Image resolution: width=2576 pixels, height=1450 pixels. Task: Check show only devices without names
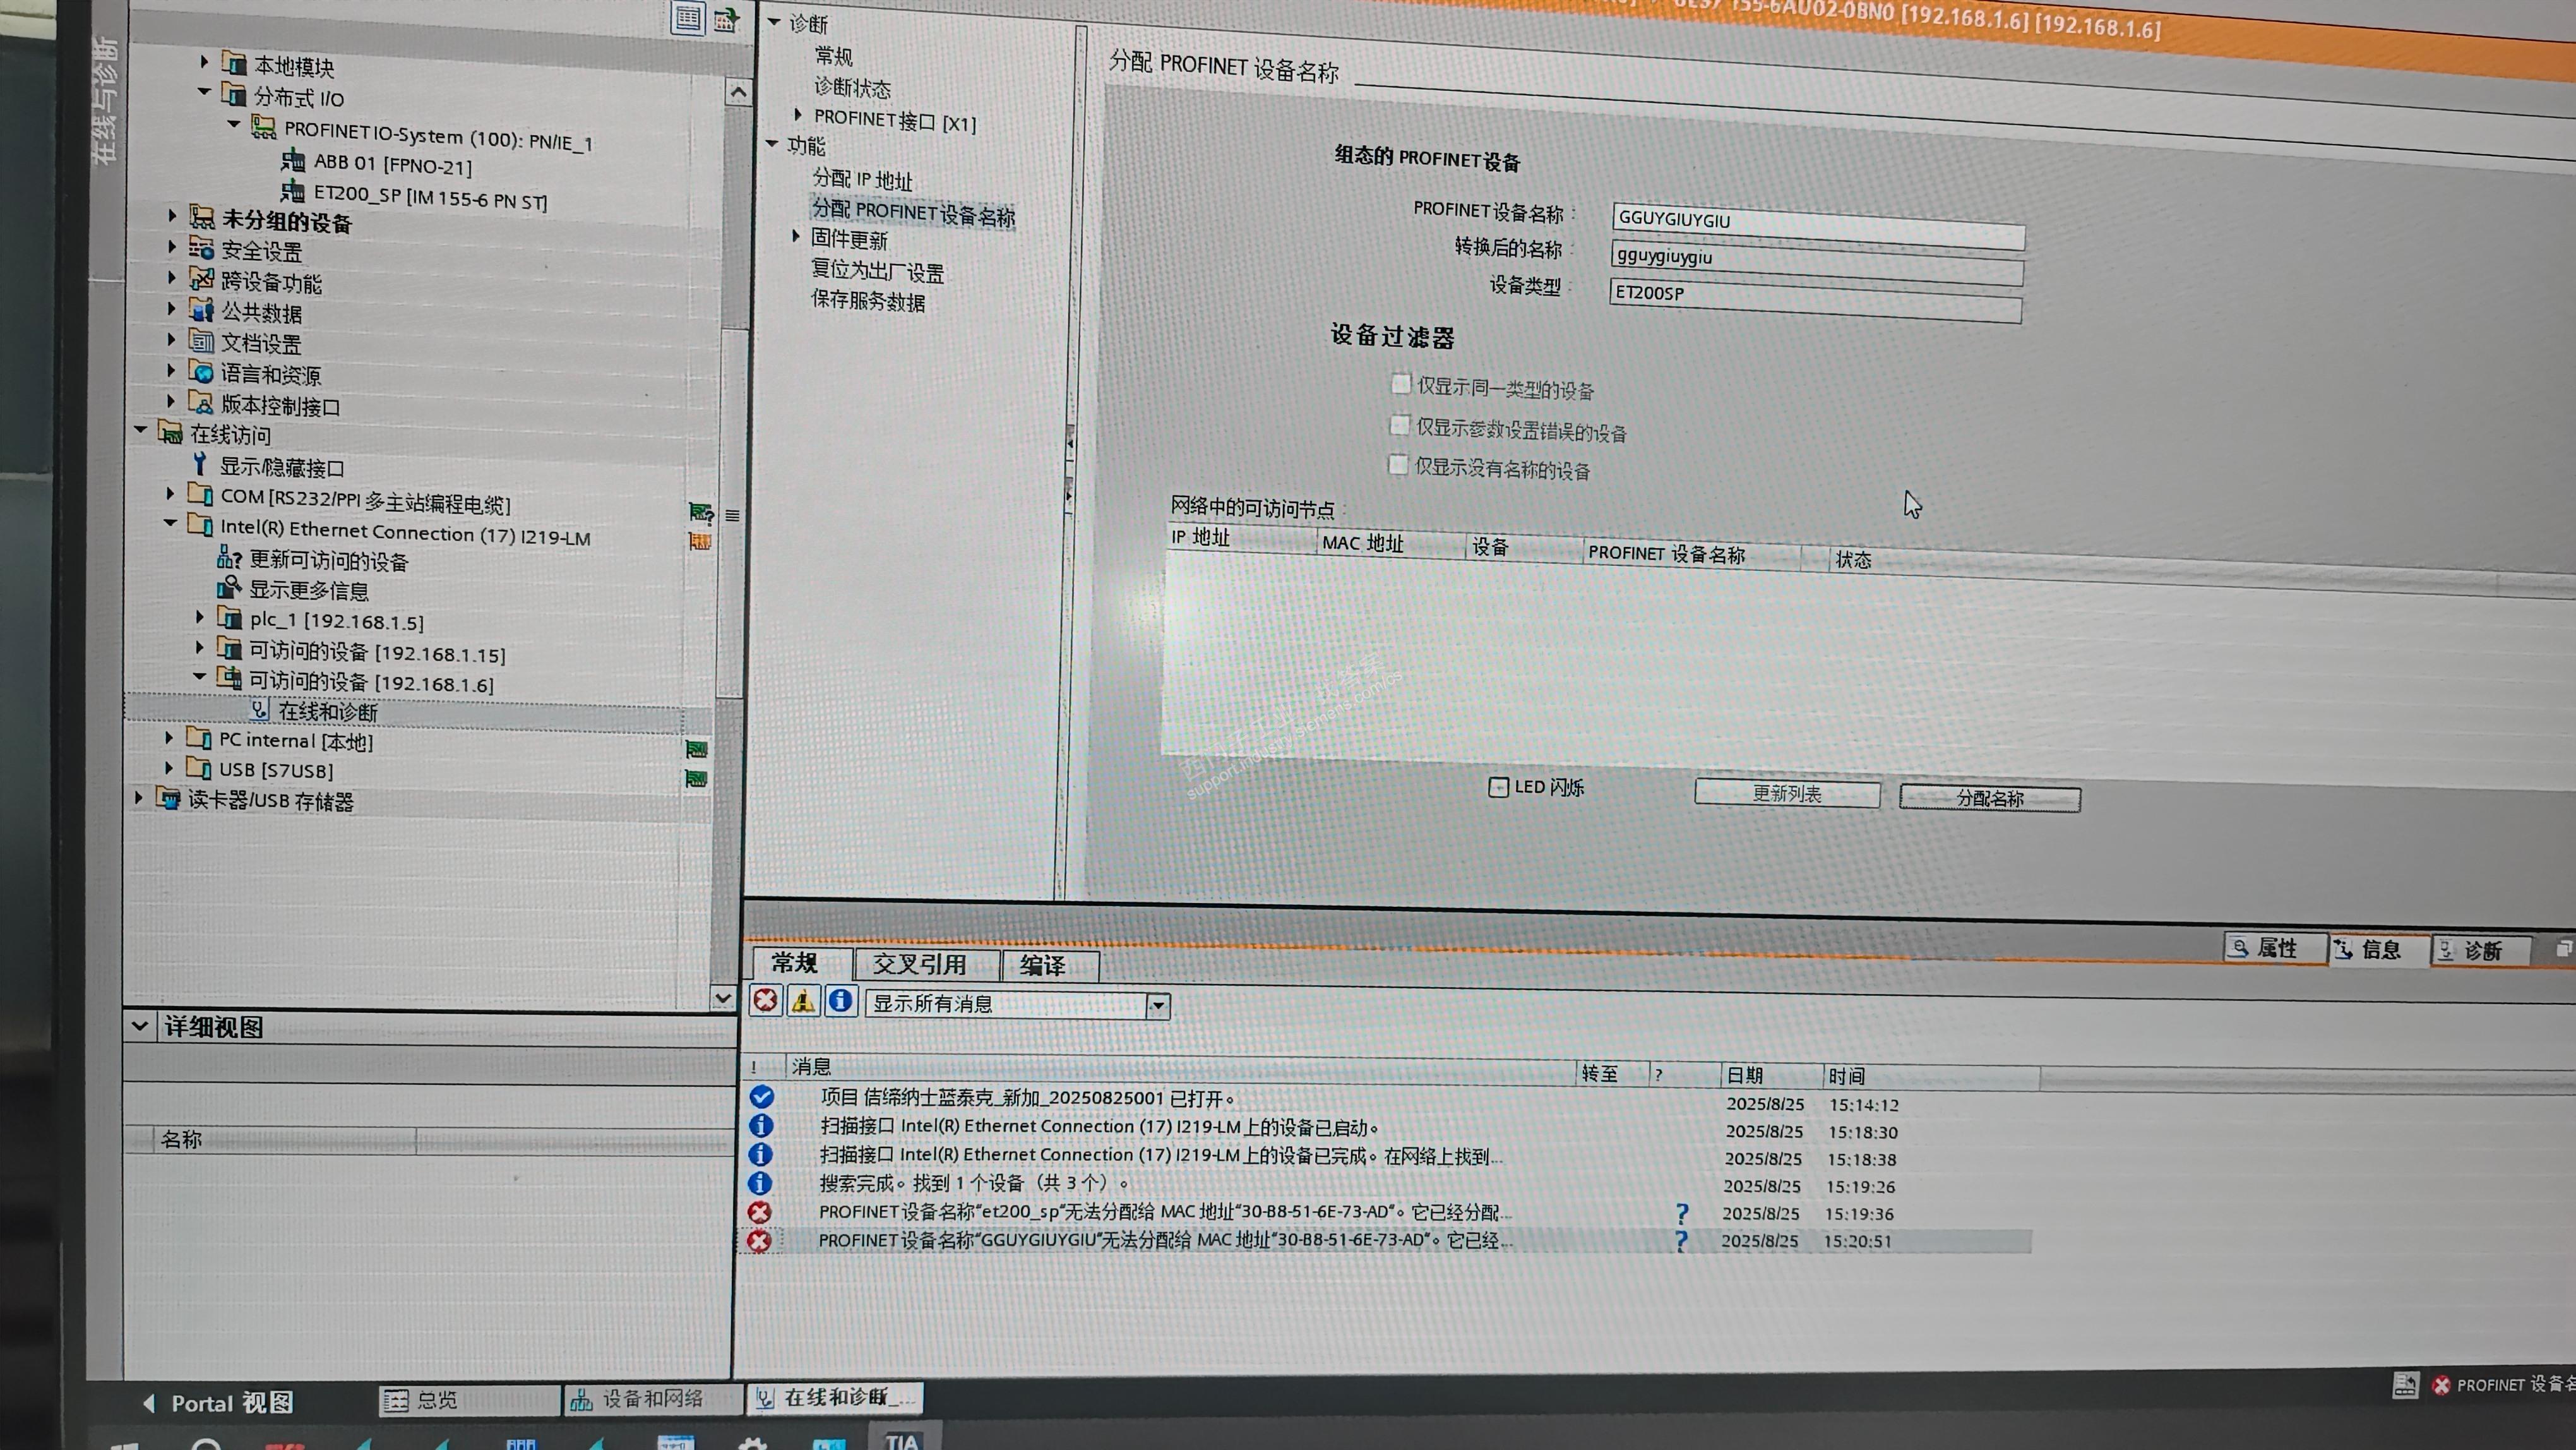tap(1398, 465)
